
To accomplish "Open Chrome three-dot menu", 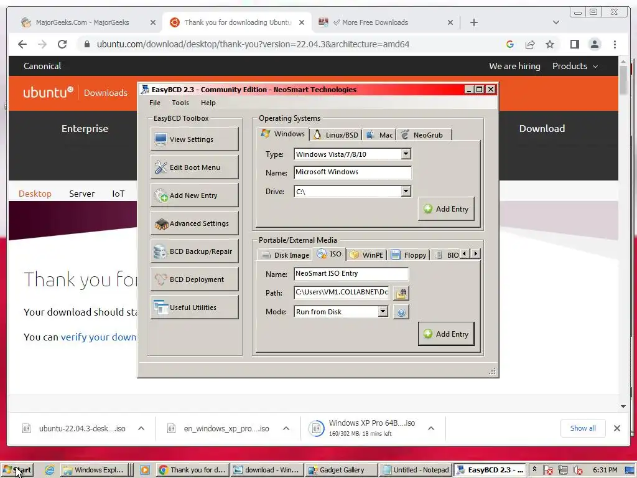I will point(615,44).
